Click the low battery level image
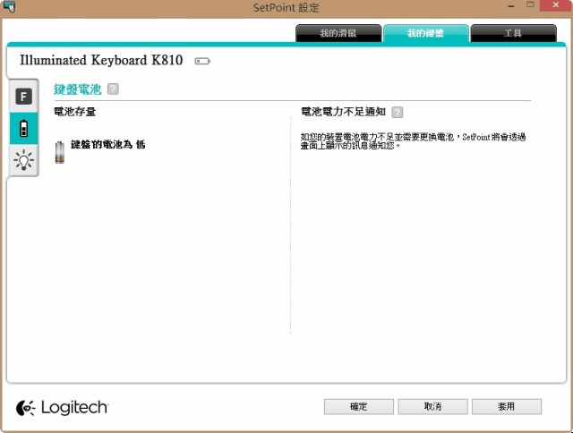The image size is (573, 433). (x=60, y=151)
